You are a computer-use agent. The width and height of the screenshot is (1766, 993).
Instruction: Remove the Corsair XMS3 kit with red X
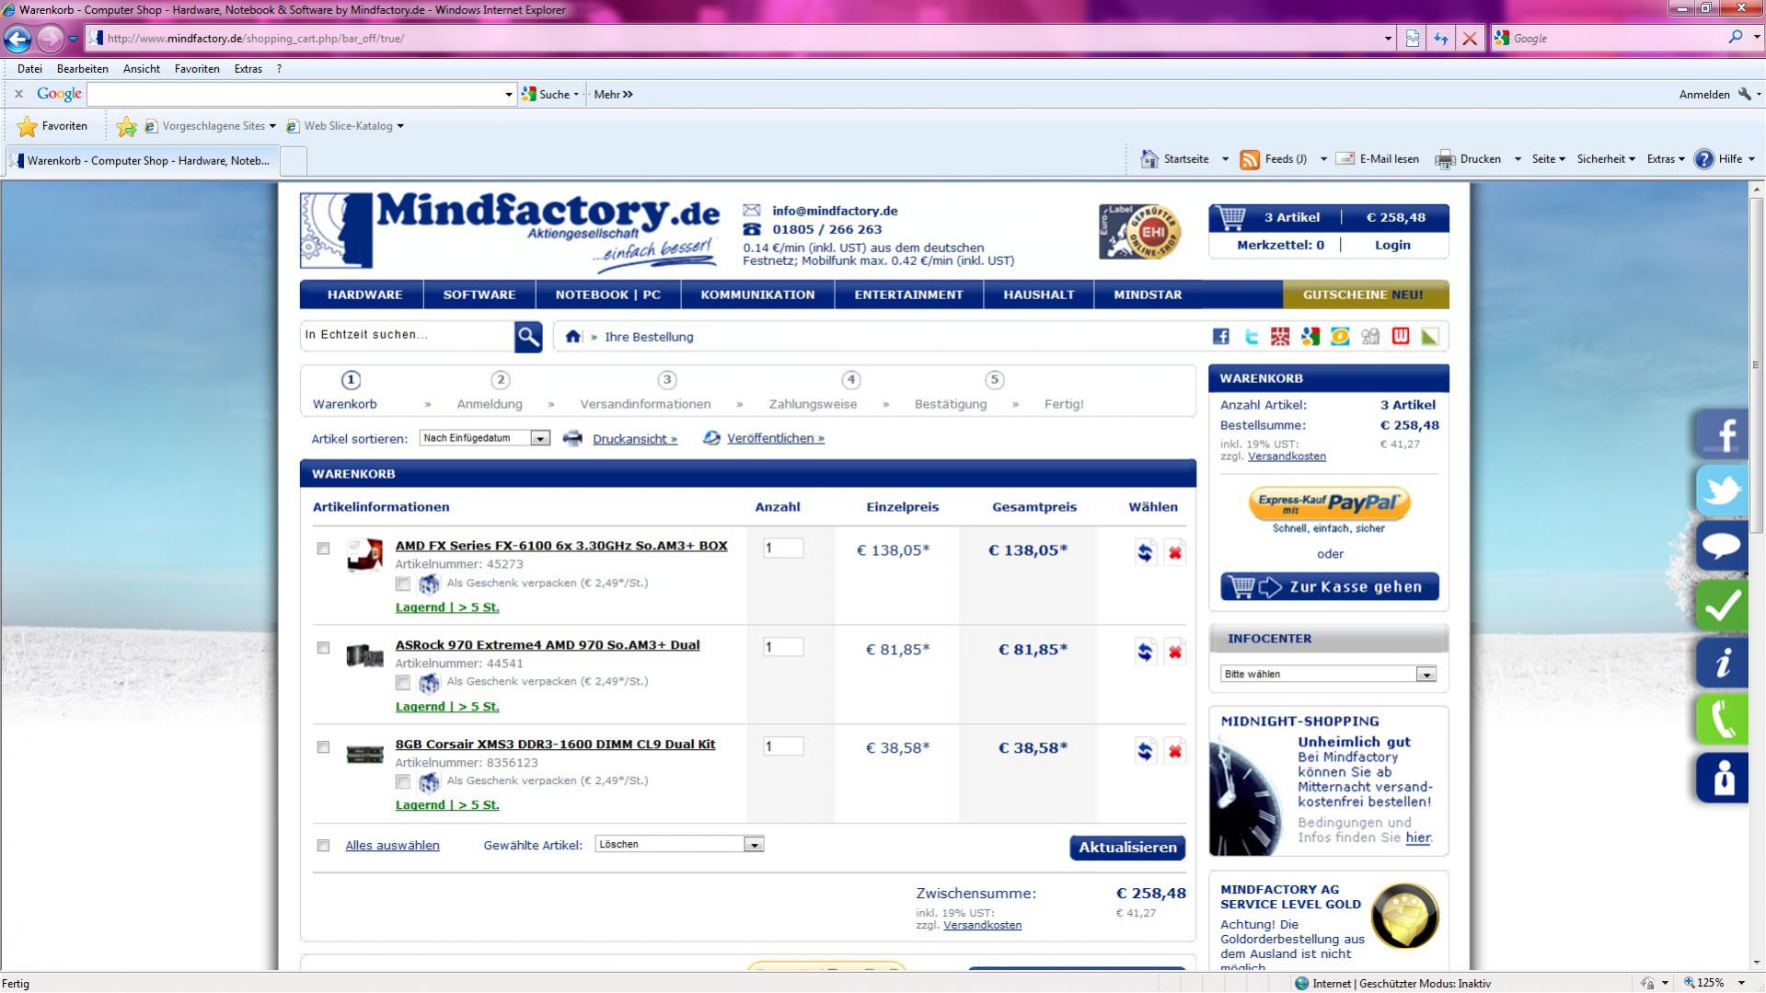1174,752
